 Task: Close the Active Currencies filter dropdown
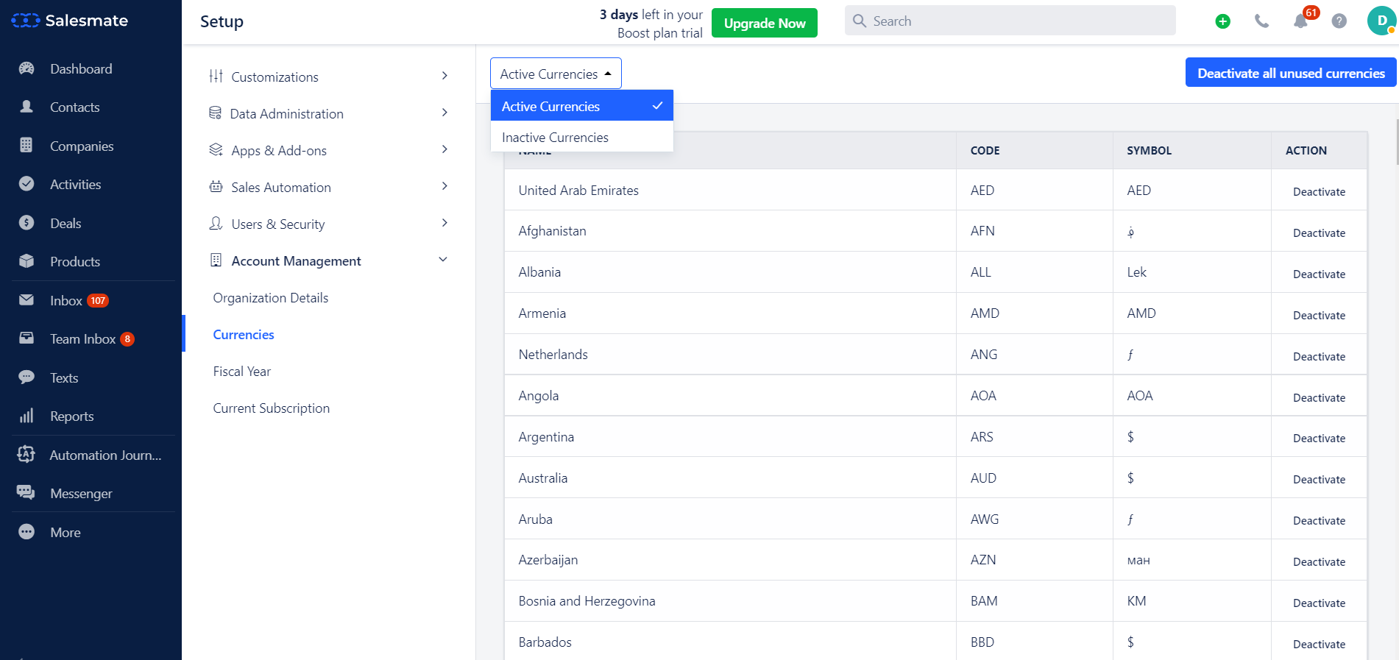[556, 74]
